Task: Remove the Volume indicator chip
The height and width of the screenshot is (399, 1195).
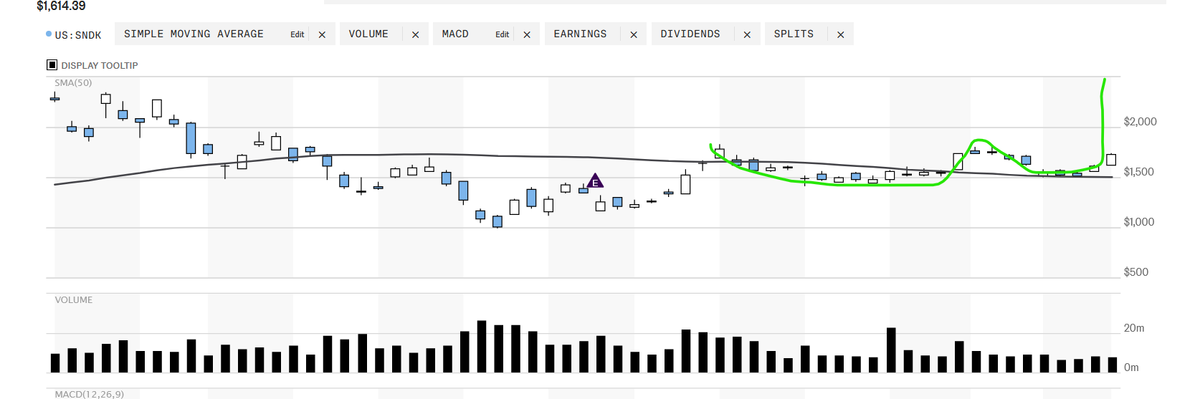Action: click(415, 34)
